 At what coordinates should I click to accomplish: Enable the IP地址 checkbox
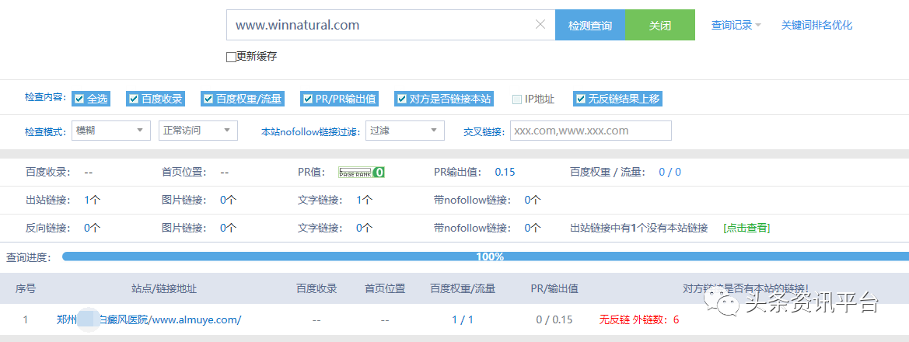pyautogui.click(x=517, y=99)
